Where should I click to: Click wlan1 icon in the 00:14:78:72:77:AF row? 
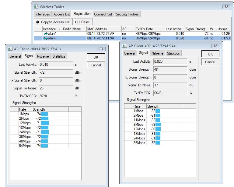46,34
